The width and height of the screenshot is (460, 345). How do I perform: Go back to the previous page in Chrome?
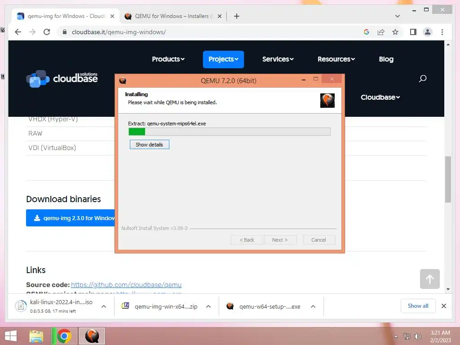18,32
